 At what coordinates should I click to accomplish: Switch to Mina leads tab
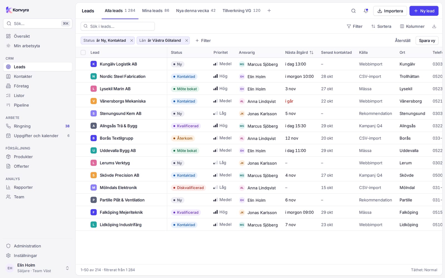click(155, 11)
